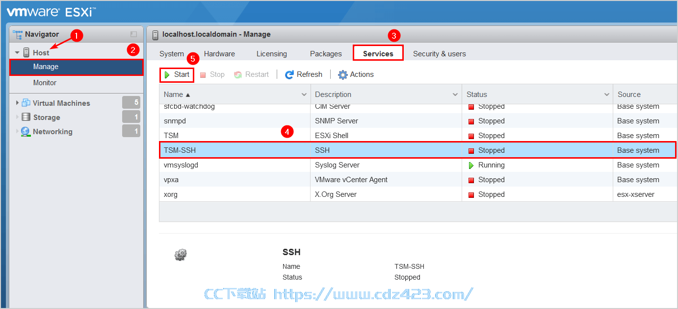The height and width of the screenshot is (309, 678).
Task: Select the TSM service name cell
Action: (x=235, y=136)
